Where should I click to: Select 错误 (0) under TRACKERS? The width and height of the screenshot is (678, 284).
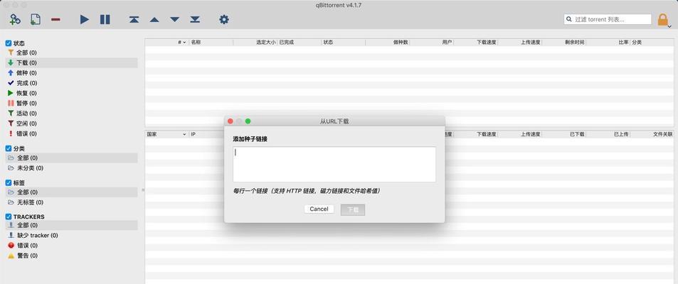[71, 246]
